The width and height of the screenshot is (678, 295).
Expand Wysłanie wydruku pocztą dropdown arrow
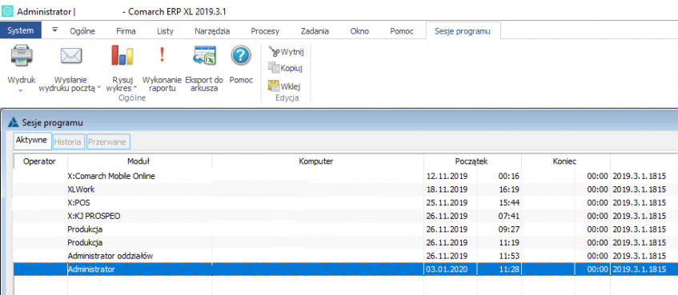point(98,88)
